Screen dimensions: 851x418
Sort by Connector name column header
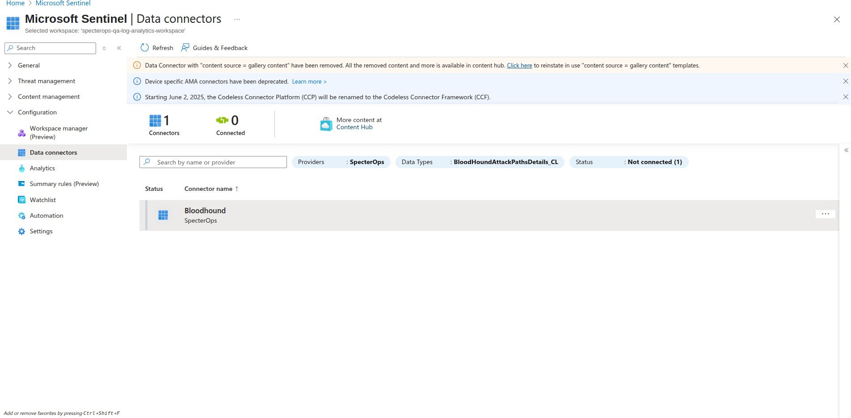[211, 189]
